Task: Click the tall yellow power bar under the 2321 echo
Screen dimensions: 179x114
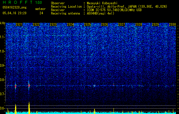Action: [16, 109]
